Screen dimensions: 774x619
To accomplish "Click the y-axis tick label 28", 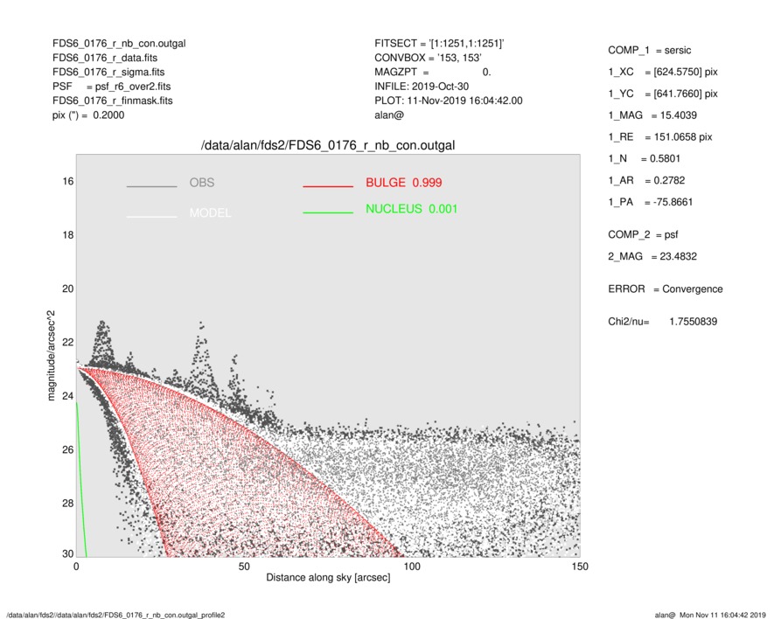I will pyautogui.click(x=67, y=504).
